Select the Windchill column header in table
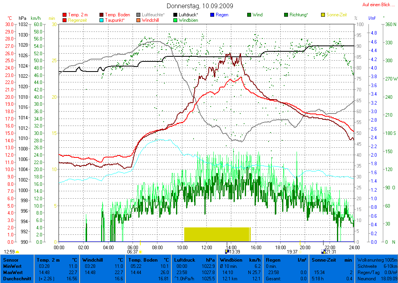398x283 pixels. pos(92,260)
